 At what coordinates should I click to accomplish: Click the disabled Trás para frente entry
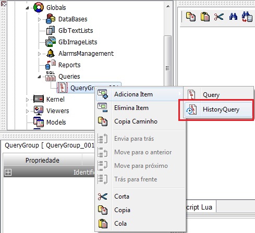140,179
